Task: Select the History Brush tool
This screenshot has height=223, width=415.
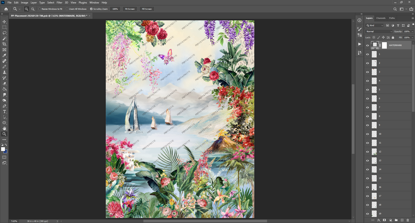Action: coord(4,78)
